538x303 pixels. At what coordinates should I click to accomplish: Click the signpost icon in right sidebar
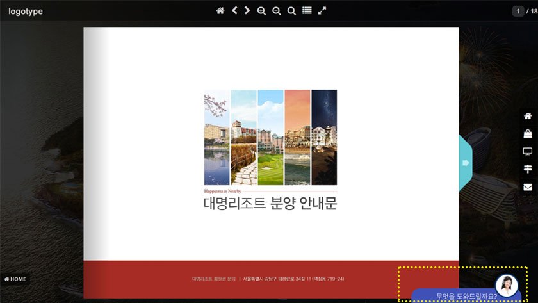tap(528, 169)
